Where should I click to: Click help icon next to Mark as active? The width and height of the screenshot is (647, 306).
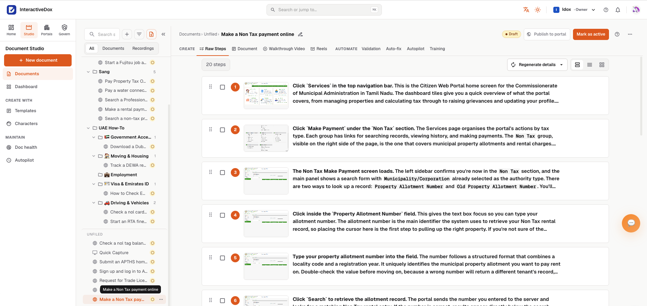point(617,34)
